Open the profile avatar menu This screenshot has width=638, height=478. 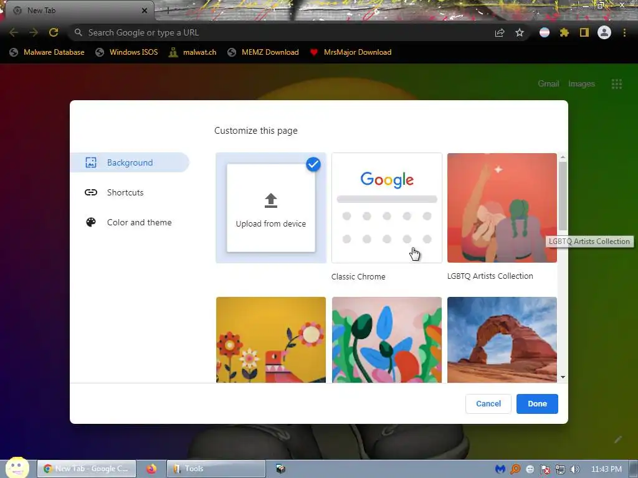pyautogui.click(x=604, y=32)
